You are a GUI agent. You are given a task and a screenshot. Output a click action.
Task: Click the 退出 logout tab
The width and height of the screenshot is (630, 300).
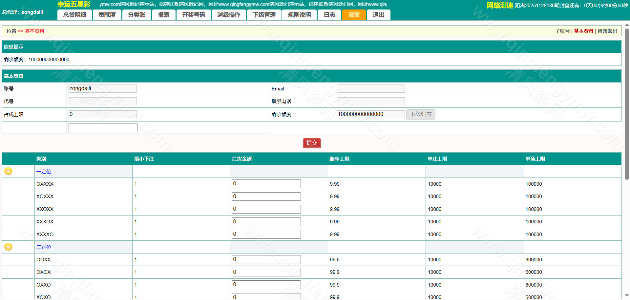tap(378, 15)
